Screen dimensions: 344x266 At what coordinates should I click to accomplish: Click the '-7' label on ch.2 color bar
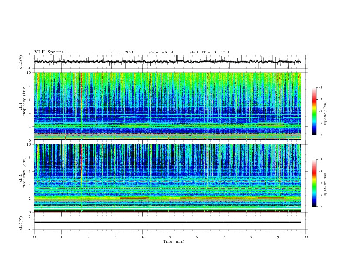[320, 206]
